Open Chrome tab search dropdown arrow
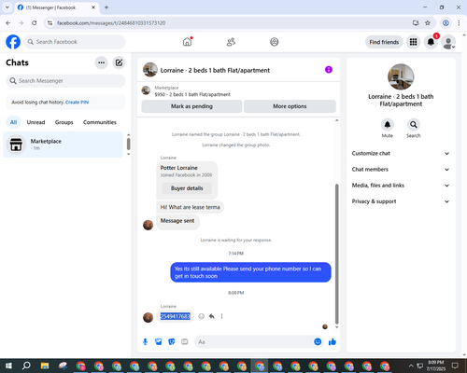The image size is (467, 373). coord(7,7)
